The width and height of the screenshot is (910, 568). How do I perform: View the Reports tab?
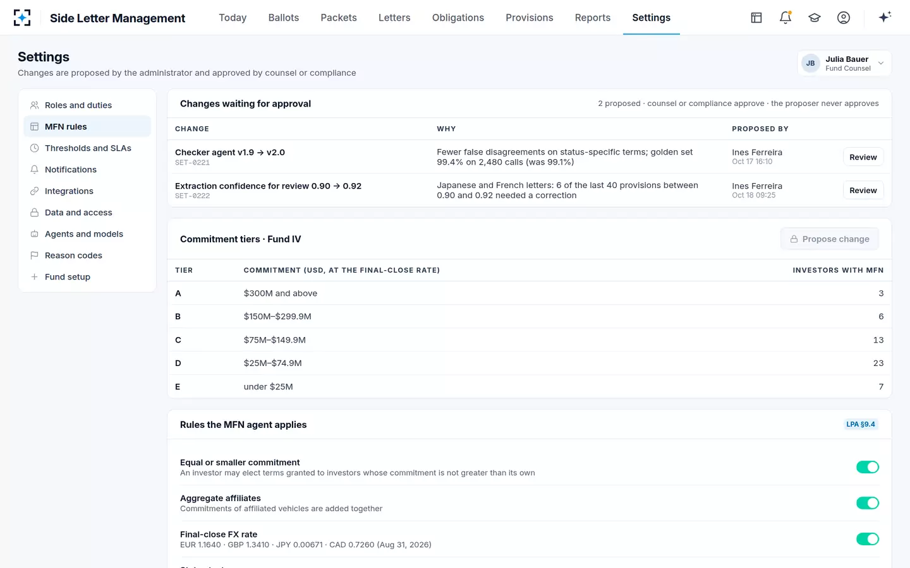coord(593,18)
